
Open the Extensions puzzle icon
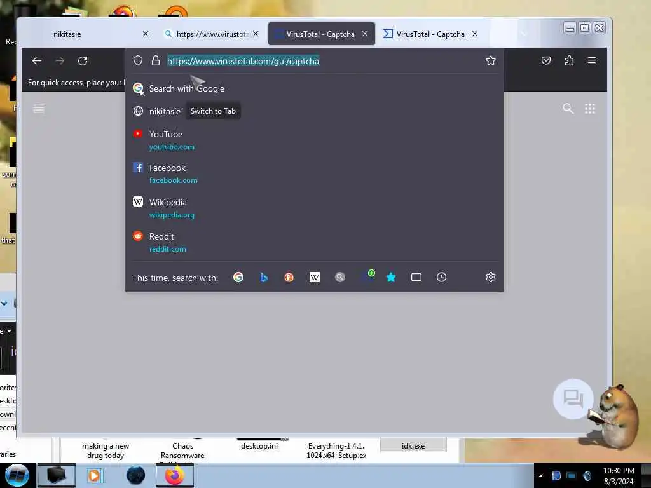[569, 60]
